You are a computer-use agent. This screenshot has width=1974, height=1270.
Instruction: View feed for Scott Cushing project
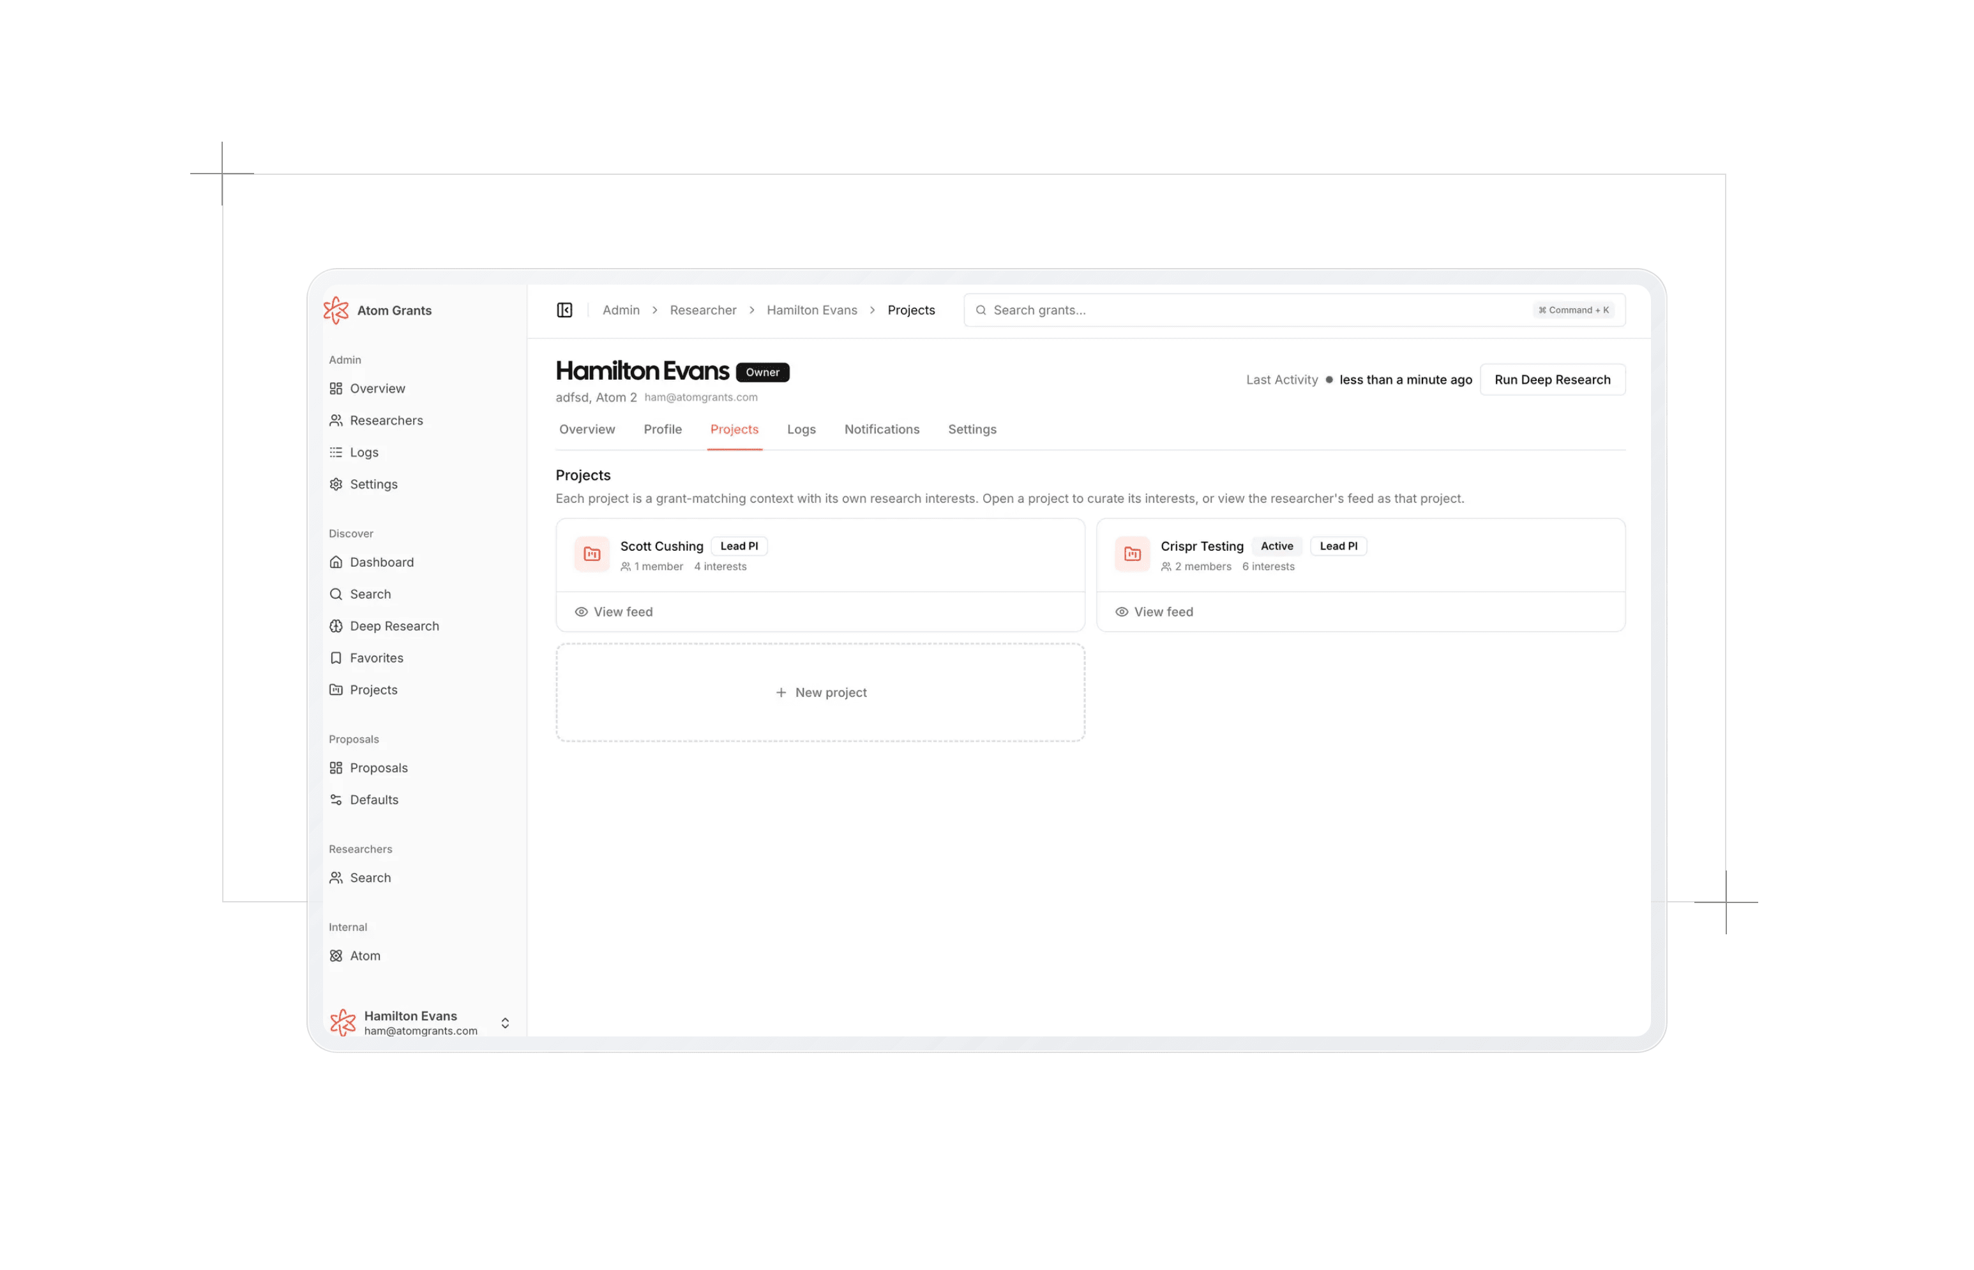(614, 612)
